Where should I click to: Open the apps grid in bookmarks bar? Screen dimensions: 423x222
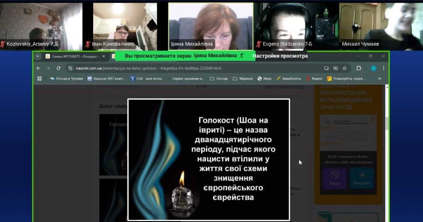click(39, 78)
